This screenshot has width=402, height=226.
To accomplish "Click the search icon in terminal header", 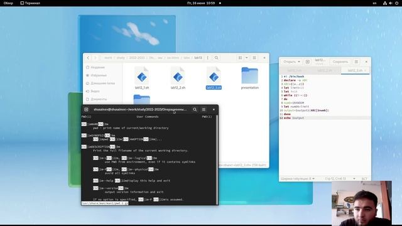I will point(195,109).
